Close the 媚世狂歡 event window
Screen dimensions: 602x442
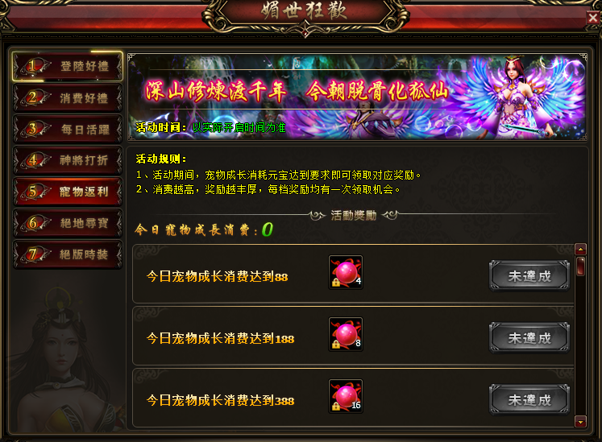pyautogui.click(x=593, y=18)
